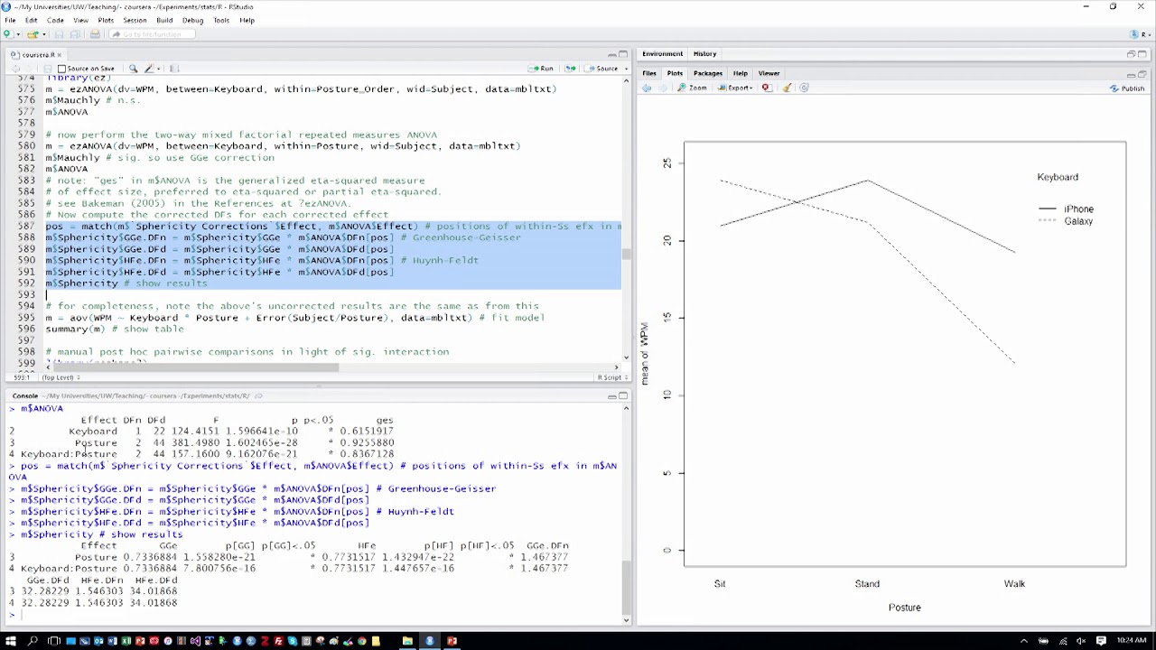
Task: Click line 581 m$Mauchly in editor
Action: pyautogui.click(x=160, y=157)
